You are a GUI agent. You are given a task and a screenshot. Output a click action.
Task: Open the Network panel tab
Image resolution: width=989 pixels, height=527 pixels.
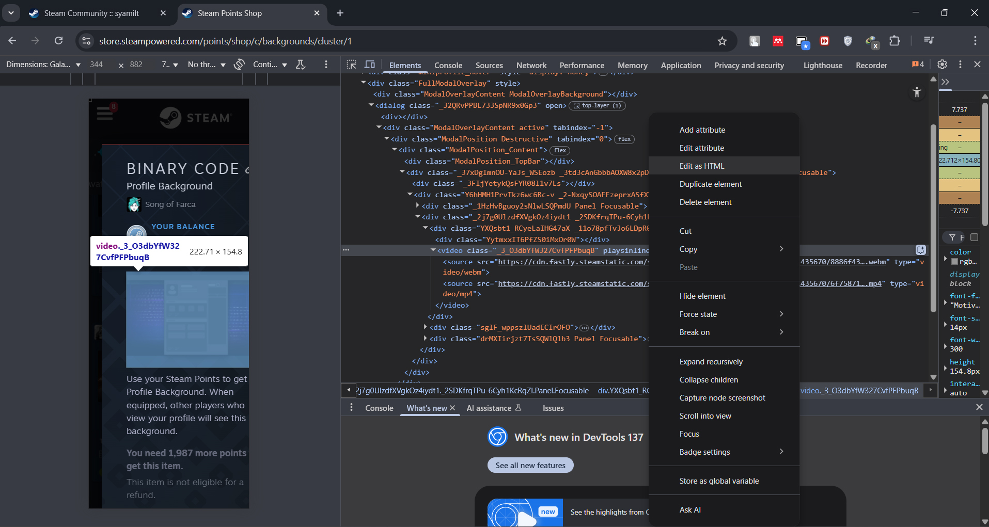[x=531, y=65]
